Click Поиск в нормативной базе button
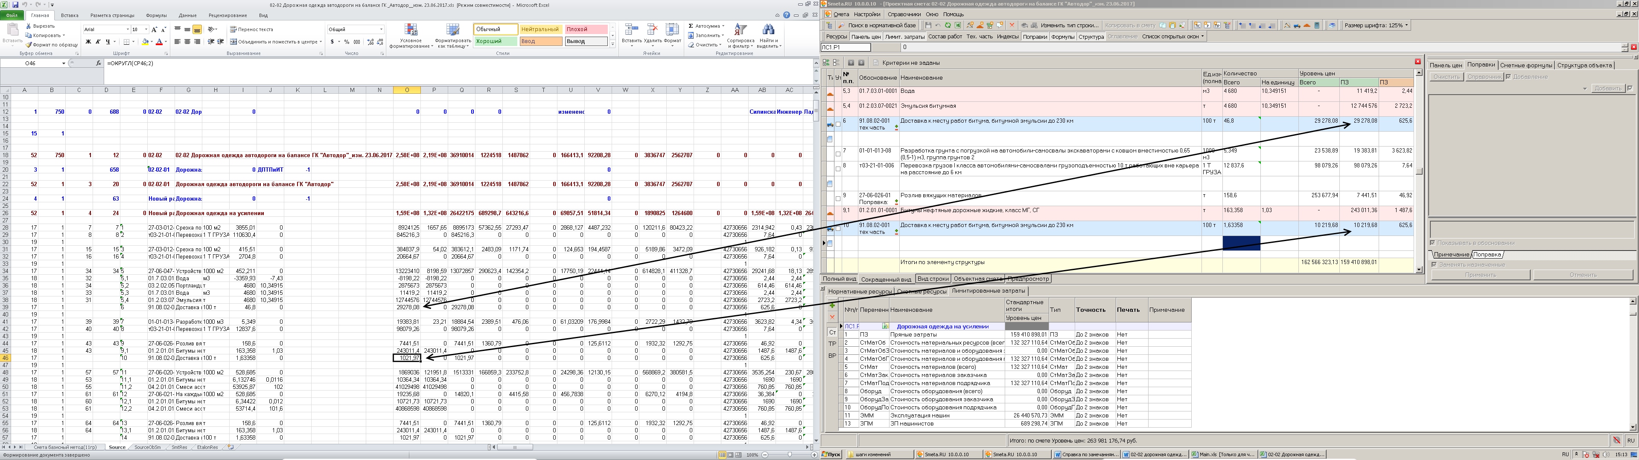The width and height of the screenshot is (1639, 460). click(878, 26)
